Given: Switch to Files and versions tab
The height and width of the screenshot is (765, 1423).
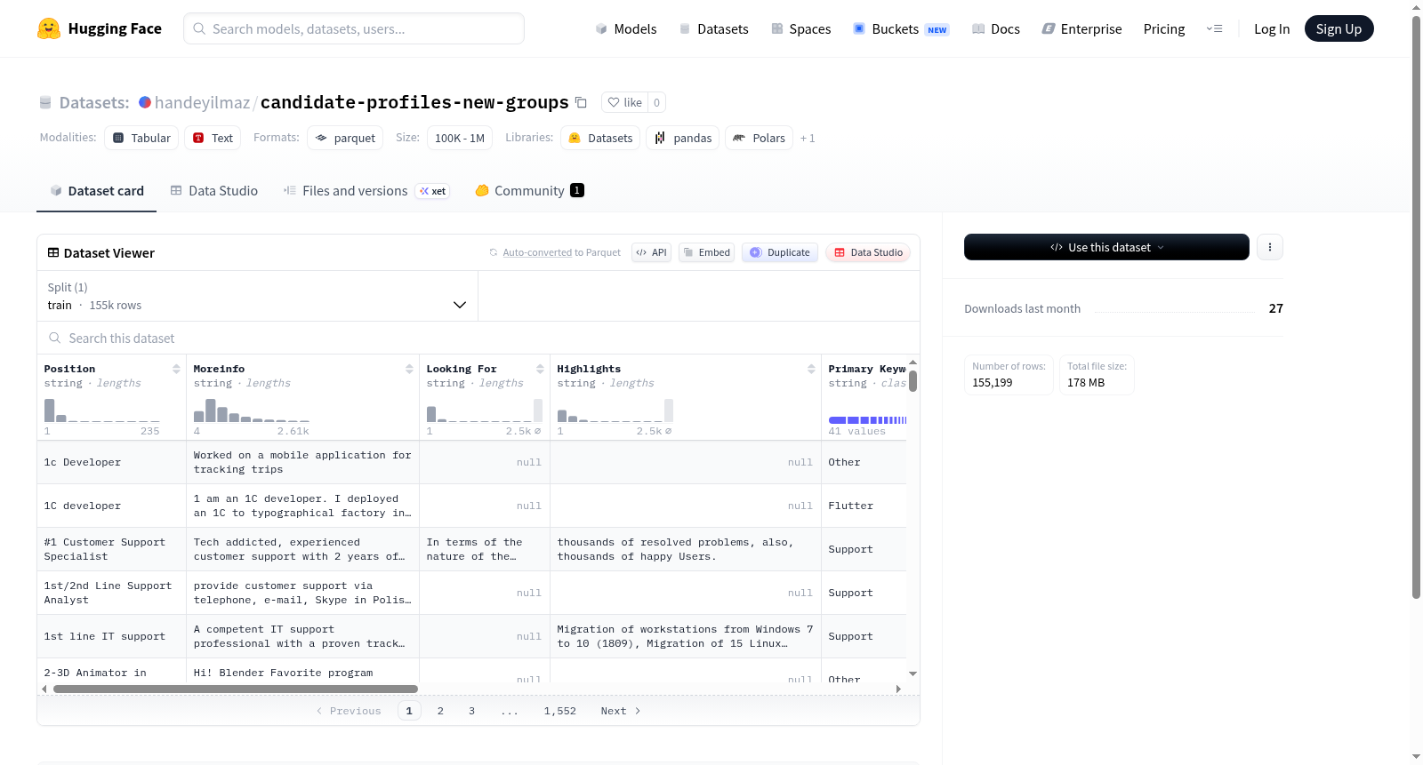Looking at the screenshot, I should tap(366, 190).
